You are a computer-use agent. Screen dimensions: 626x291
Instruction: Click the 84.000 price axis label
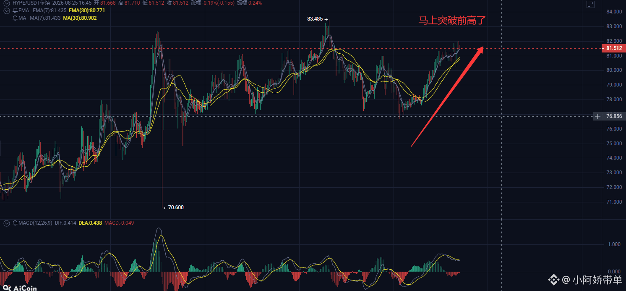click(614, 12)
